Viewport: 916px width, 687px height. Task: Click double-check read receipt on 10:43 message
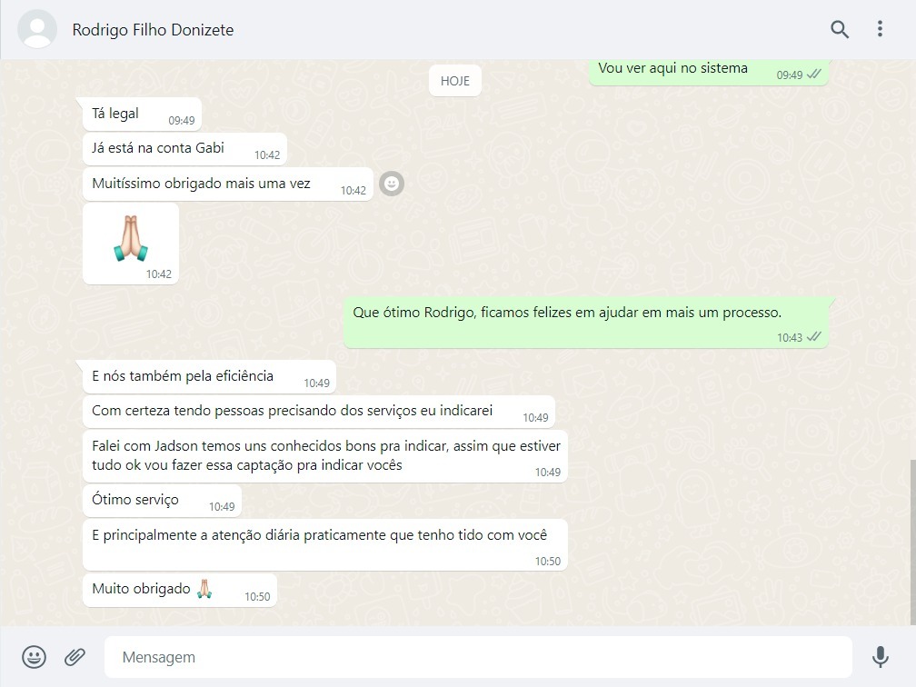coord(814,337)
